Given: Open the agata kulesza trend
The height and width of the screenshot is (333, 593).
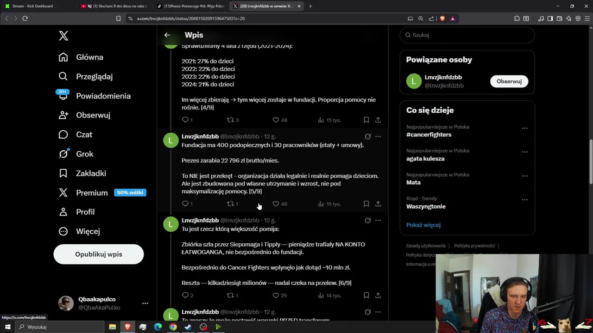Looking at the screenshot, I should click(x=425, y=159).
